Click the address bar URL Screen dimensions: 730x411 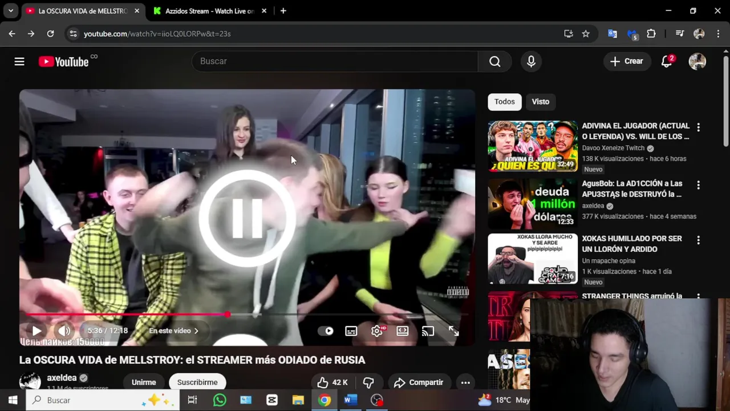click(157, 34)
